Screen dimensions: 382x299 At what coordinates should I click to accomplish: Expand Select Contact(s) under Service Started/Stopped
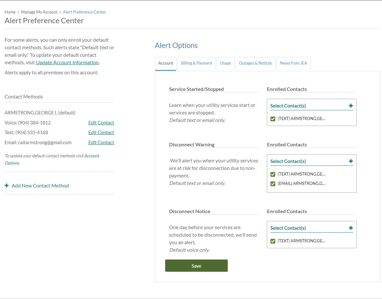coord(351,106)
